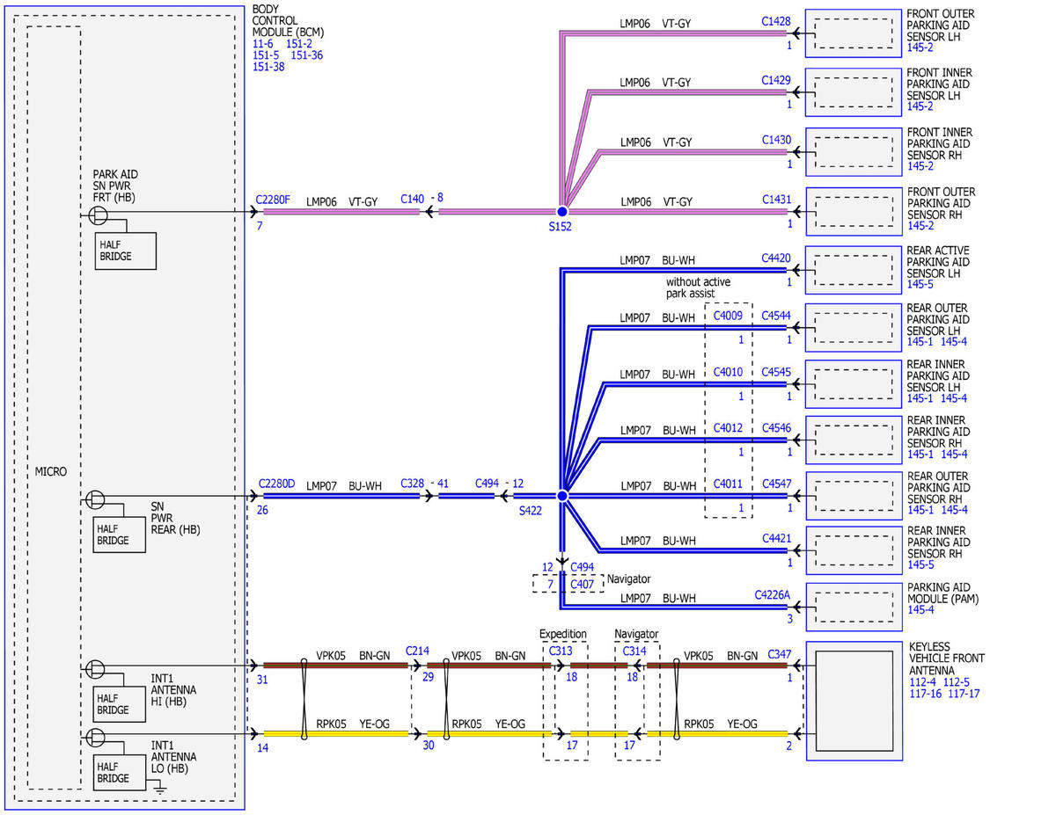Select the 'without active park assist' note
This screenshot has width=1056, height=815.
[x=699, y=287]
